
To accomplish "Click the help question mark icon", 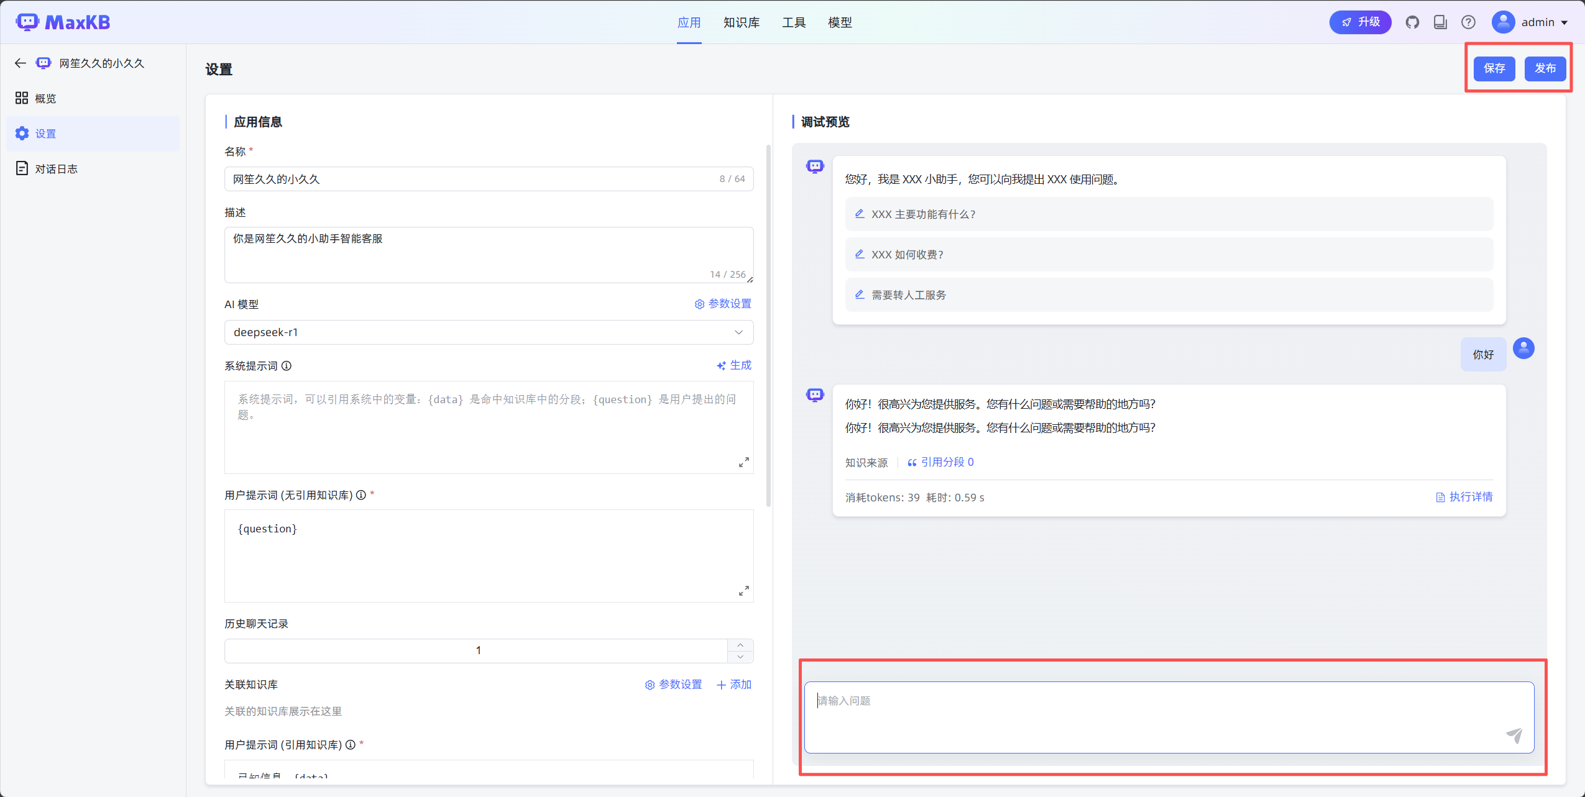I will coord(1468,22).
